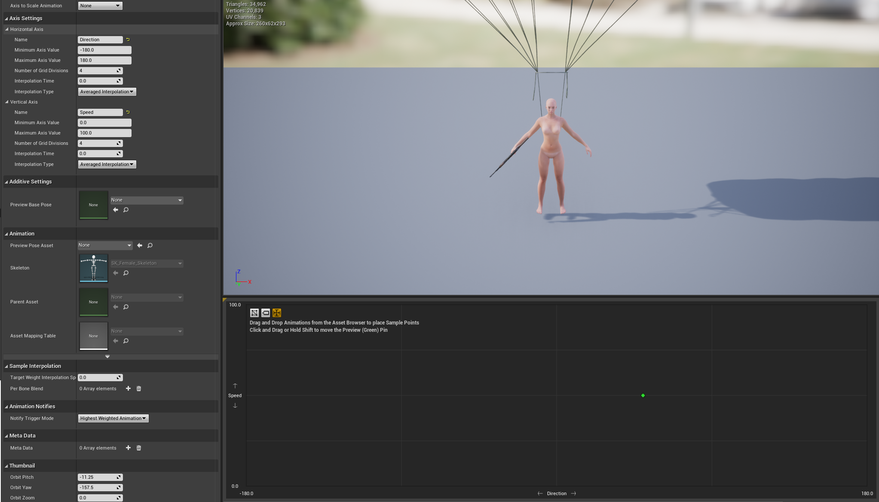
Task: Collapse the Additive Settings section
Action: point(6,182)
